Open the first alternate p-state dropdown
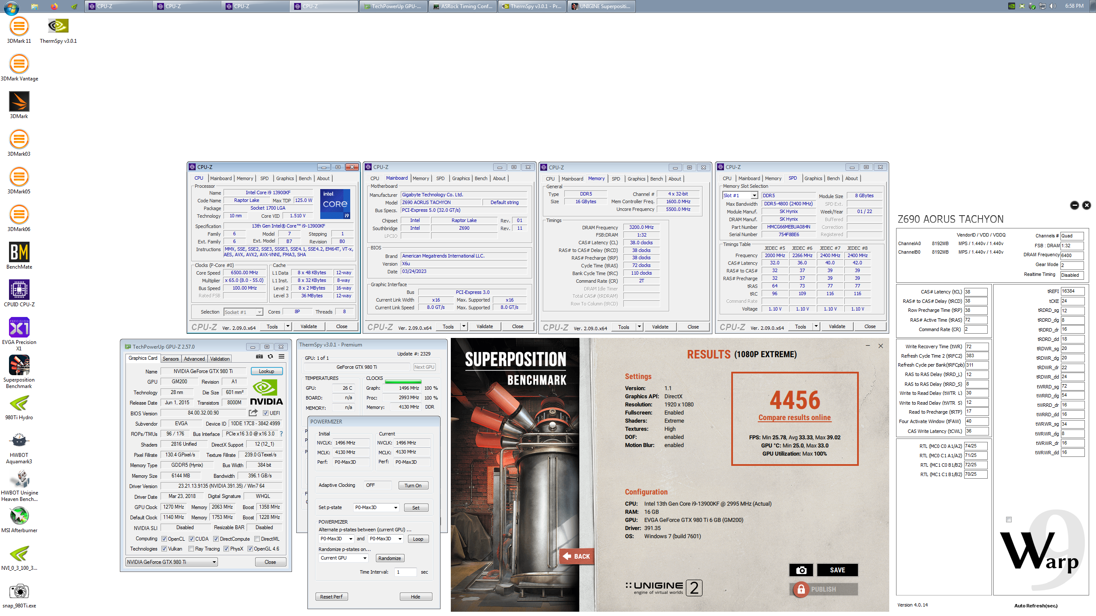 coord(336,539)
